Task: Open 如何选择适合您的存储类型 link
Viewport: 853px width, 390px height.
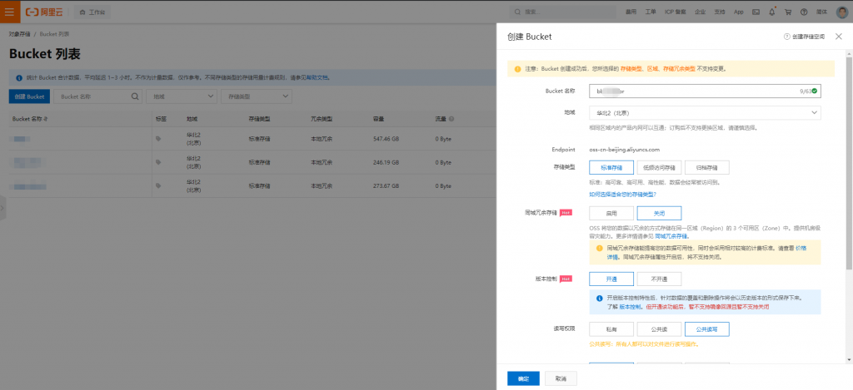Action: [622, 194]
